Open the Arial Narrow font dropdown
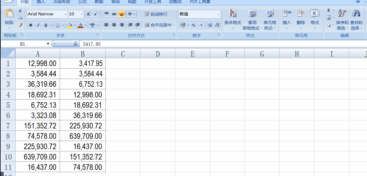Viewport: 367px width, 176px height. pos(66,14)
